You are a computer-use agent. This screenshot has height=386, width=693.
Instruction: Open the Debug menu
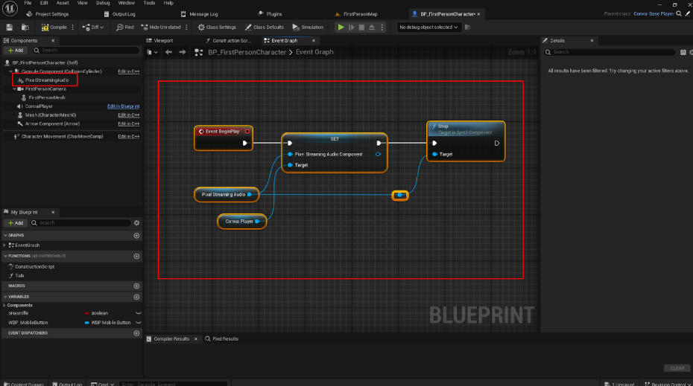(102, 3)
